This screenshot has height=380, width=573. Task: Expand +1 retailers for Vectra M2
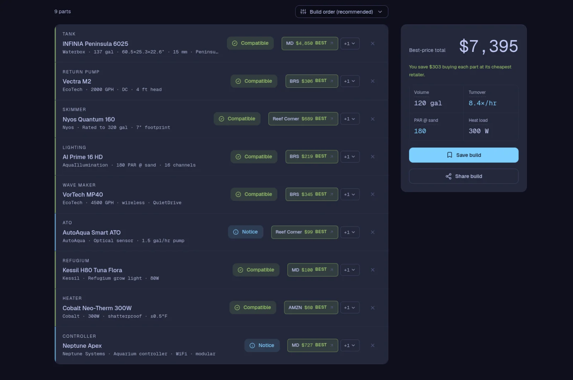point(350,81)
